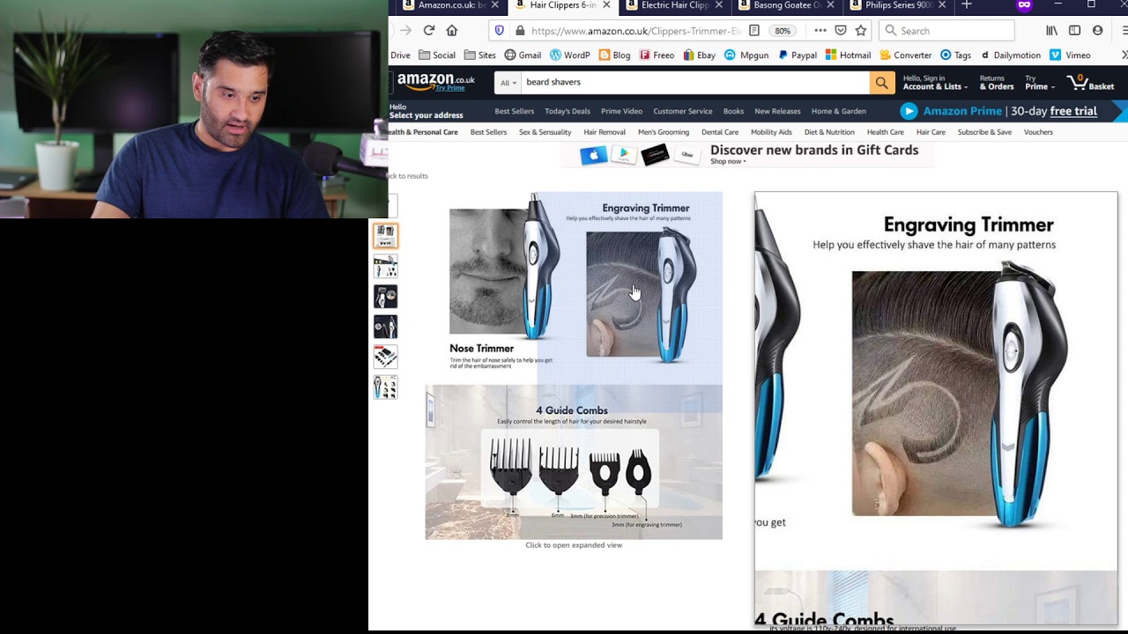Open the Ebay bookmark
This screenshot has height=634, width=1128.
pyautogui.click(x=699, y=55)
